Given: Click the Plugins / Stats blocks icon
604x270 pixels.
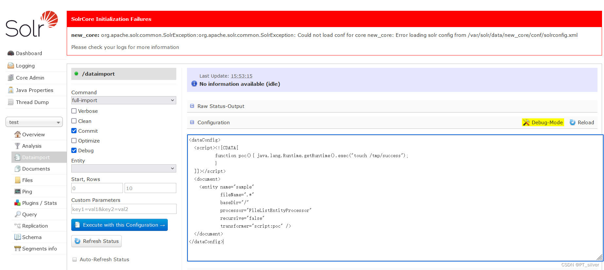Looking at the screenshot, I should tap(18, 203).
